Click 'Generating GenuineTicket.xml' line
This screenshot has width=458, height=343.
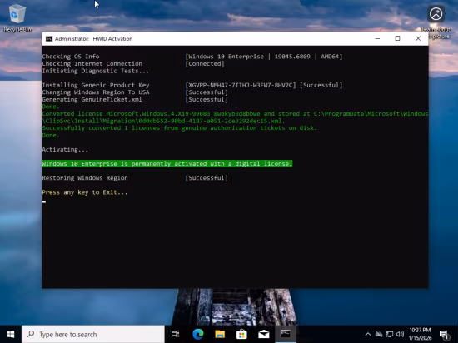tap(92, 99)
